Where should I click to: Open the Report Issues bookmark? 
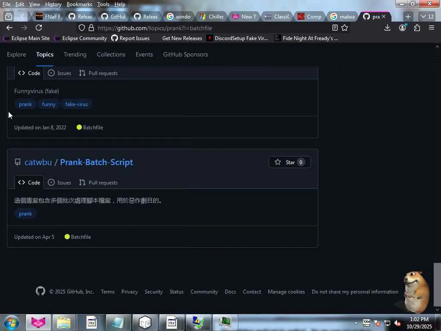coord(130,38)
